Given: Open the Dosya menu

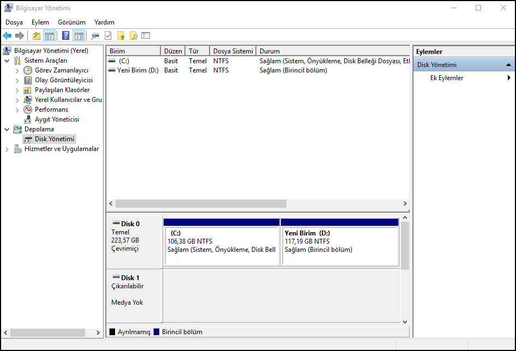Looking at the screenshot, I should [14, 22].
